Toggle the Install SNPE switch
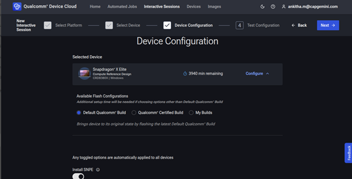The width and height of the screenshot is (352, 179). [78, 177]
